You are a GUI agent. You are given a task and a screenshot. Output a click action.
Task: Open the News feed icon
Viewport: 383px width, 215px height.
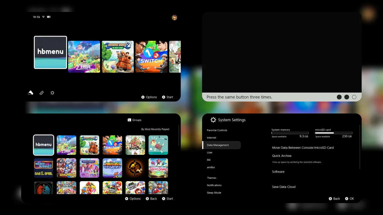pyautogui.click(x=31, y=93)
